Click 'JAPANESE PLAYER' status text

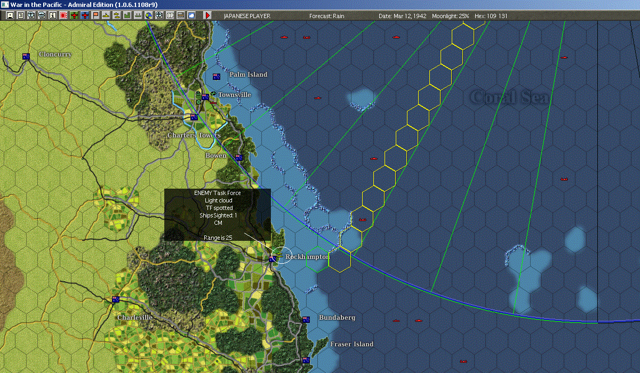[247, 16]
